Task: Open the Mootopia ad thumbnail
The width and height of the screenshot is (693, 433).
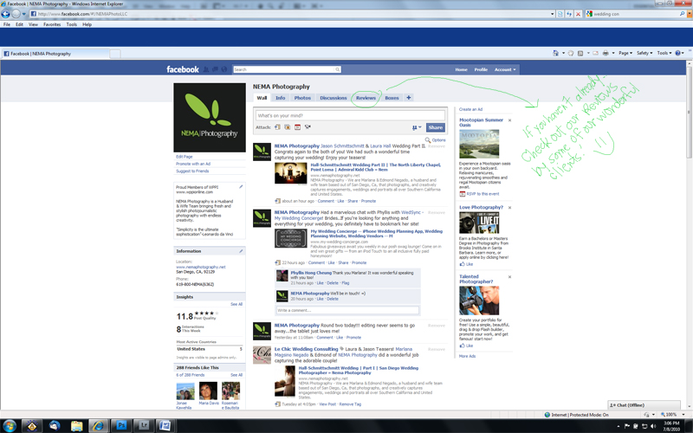Action: (479, 144)
